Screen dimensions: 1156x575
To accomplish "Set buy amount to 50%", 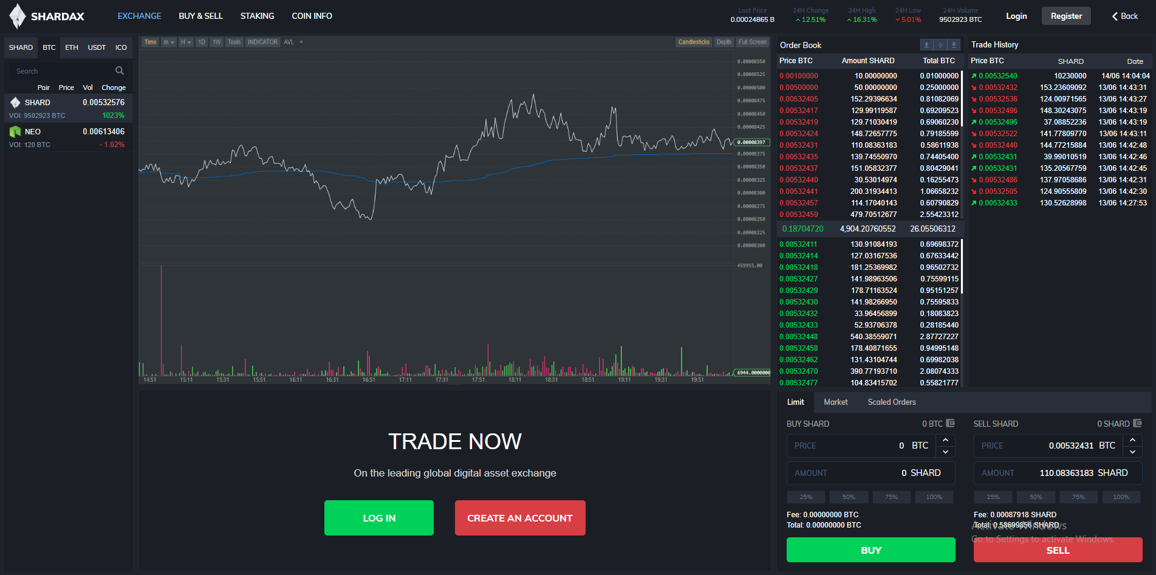I will (x=849, y=497).
